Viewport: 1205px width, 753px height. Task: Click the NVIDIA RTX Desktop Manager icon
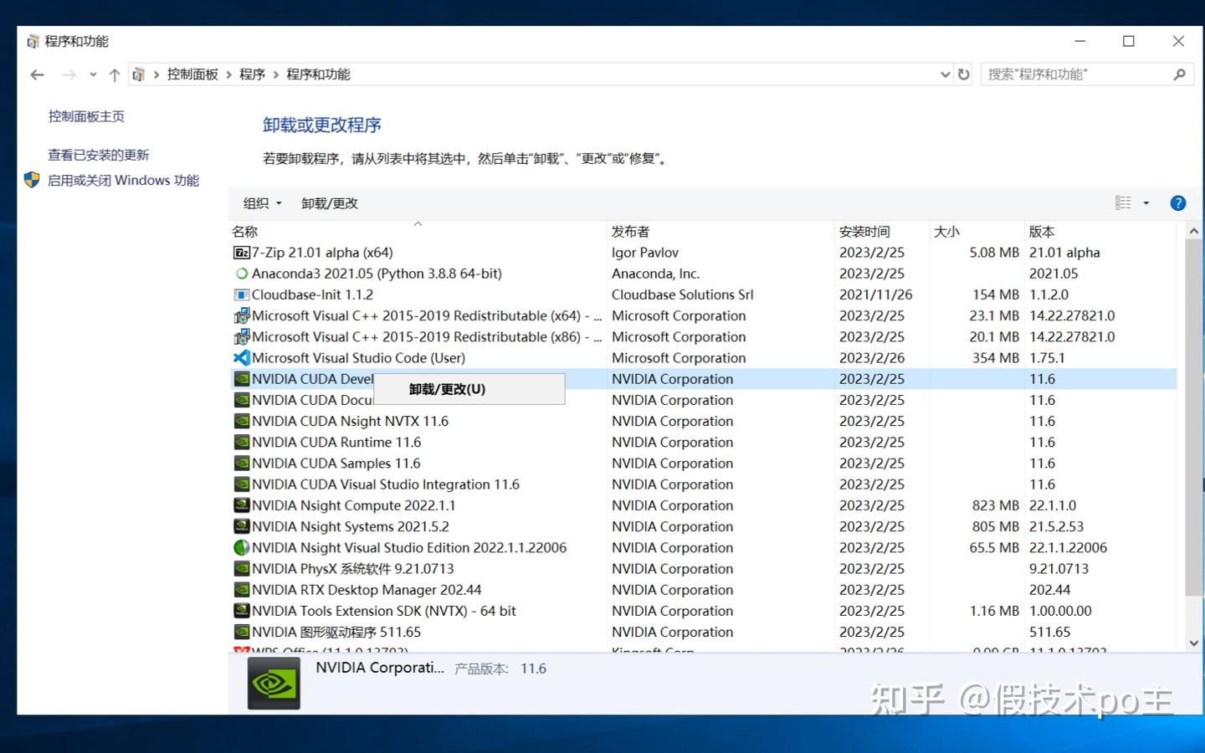pos(242,590)
